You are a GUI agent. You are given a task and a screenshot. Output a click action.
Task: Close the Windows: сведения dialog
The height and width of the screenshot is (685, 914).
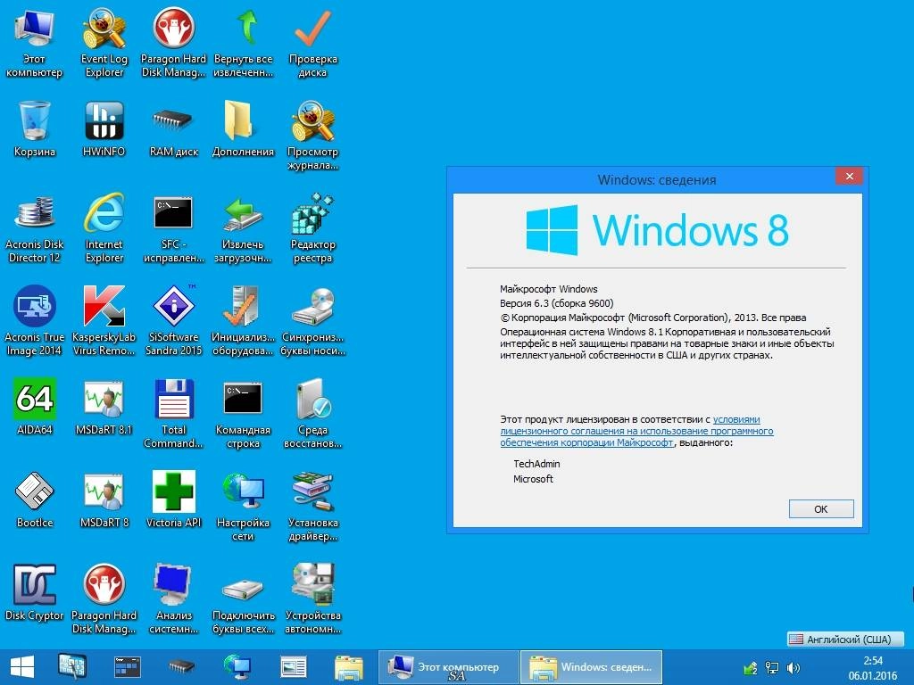[x=850, y=176]
